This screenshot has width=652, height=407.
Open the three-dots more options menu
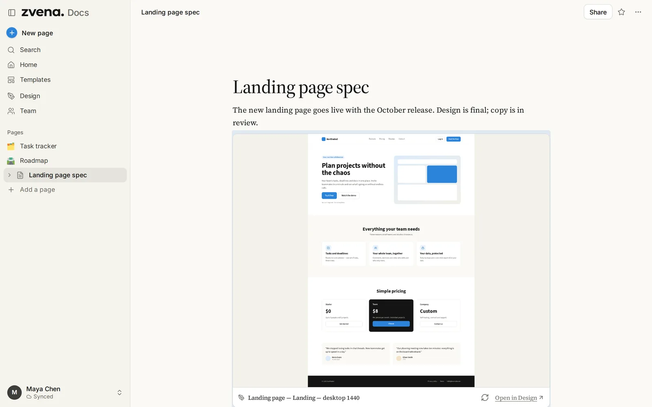point(638,12)
